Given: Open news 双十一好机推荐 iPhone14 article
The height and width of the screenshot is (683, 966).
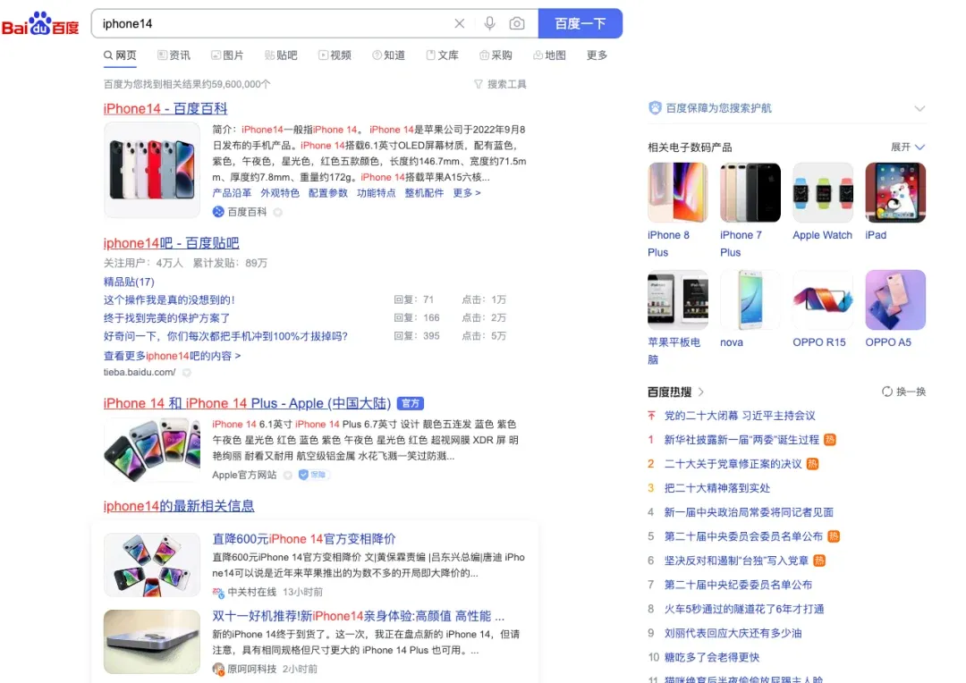Looking at the screenshot, I should pos(358,617).
